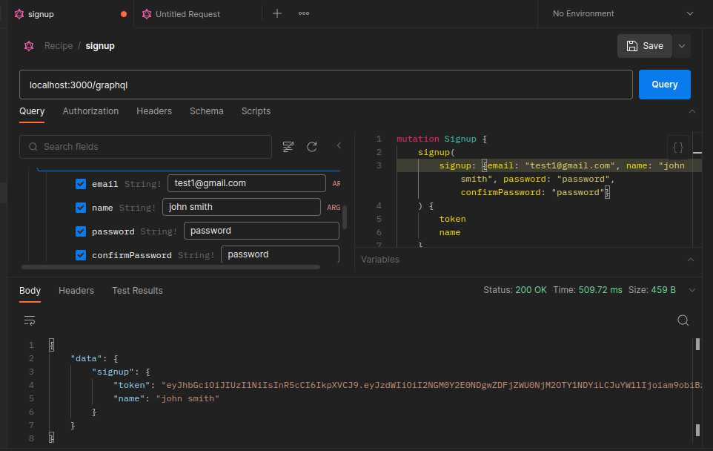The height and width of the screenshot is (451, 713).
Task: Open the Authorization tab
Action: pos(90,111)
